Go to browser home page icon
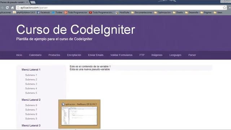Image resolution: width=231 pixels, height=130 pixels. (13, 8)
